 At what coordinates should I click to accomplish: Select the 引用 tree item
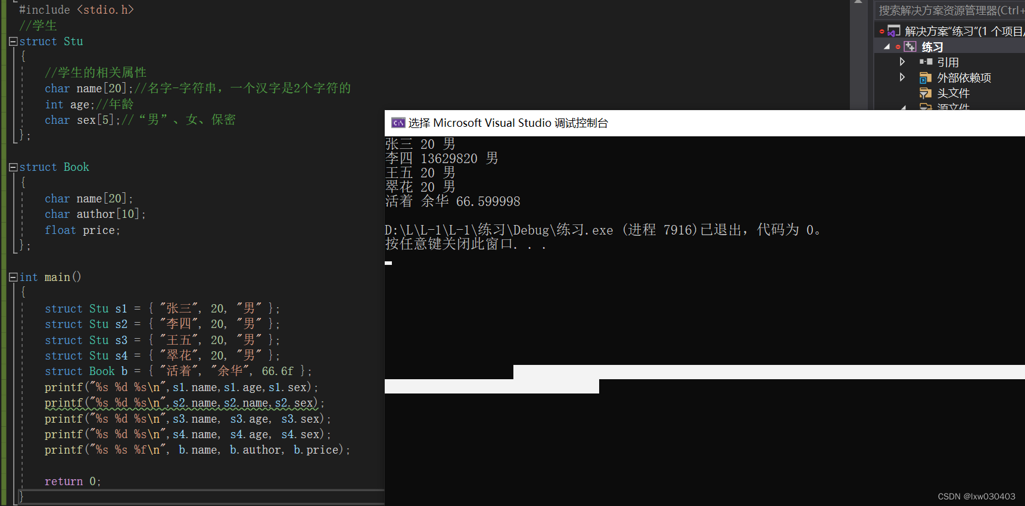pos(948,62)
